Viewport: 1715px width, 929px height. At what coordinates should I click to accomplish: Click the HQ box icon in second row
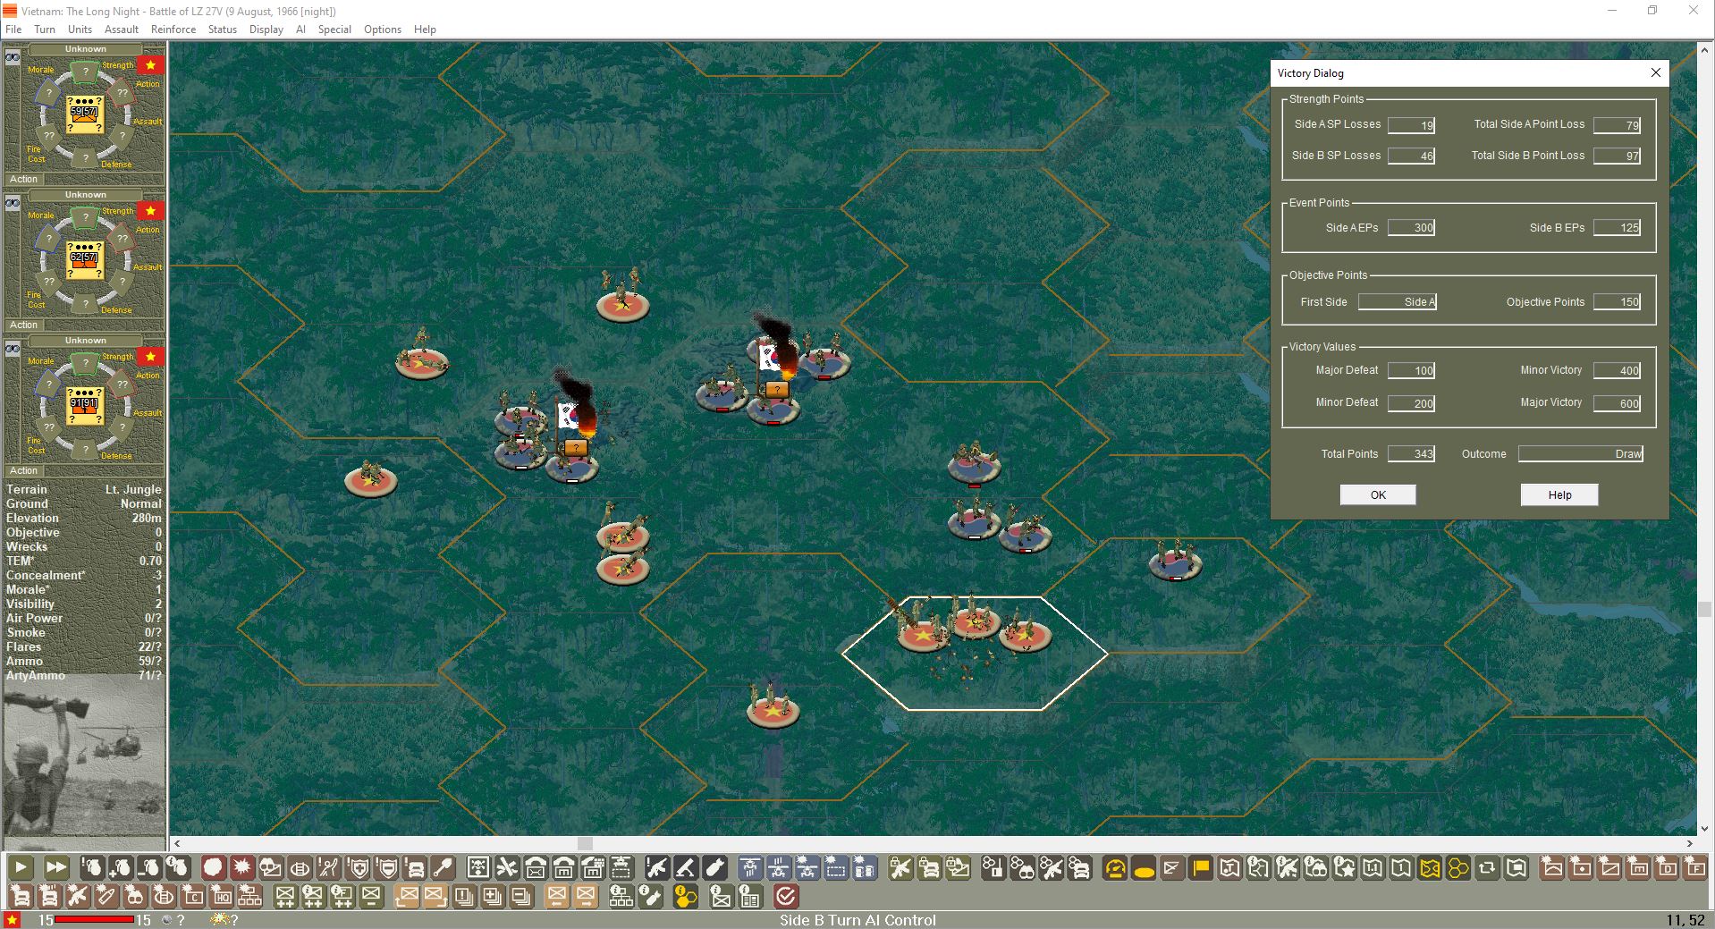coord(222,896)
